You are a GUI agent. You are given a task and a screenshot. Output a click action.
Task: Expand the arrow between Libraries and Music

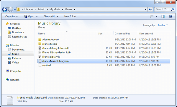pyautogui.click(x=36, y=10)
